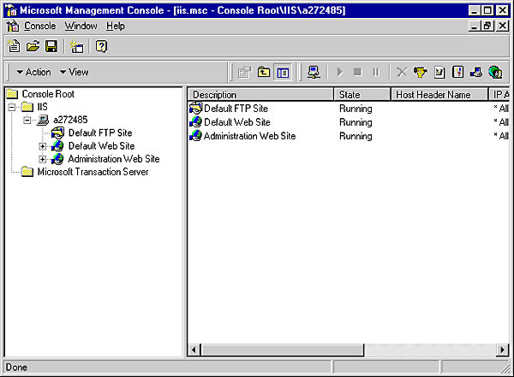Click the Default FTP Site list icon
Image resolution: width=514 pixels, height=377 pixels.
pyautogui.click(x=195, y=108)
